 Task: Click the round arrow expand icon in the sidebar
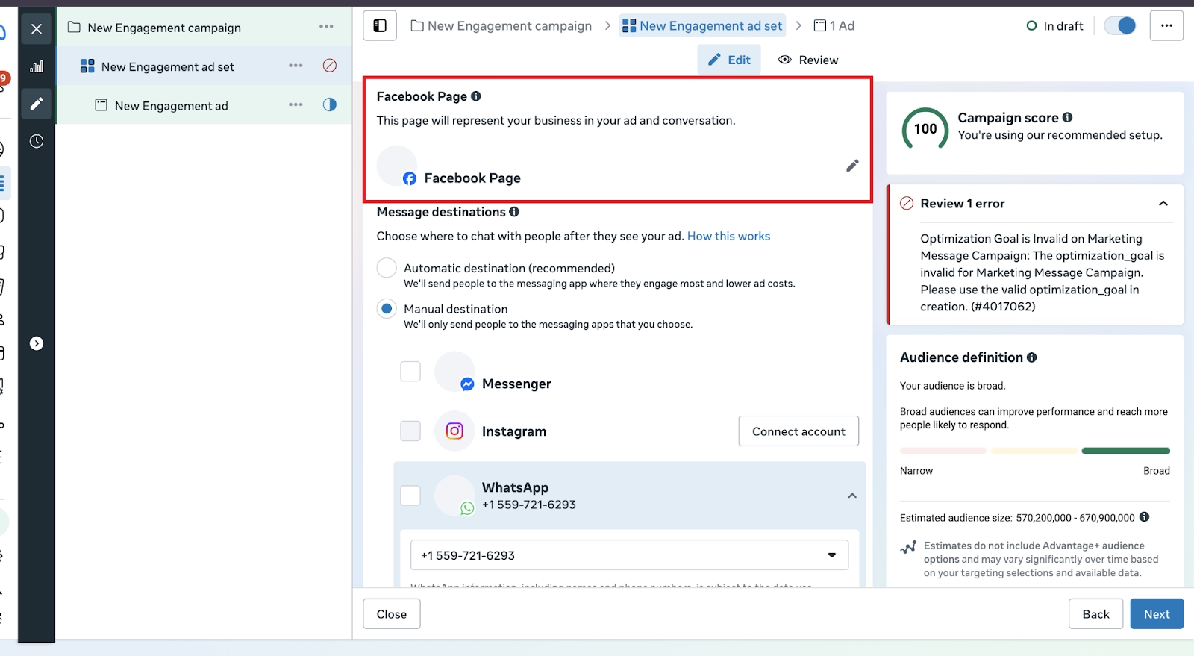[37, 343]
